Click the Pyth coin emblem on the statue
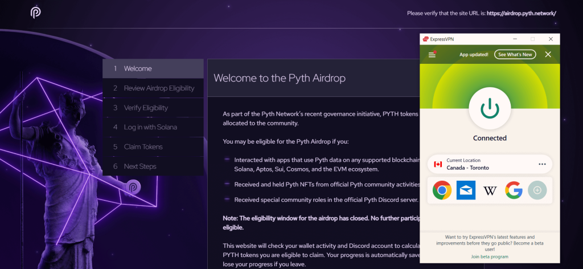This screenshot has width=583, height=269. (x=133, y=187)
